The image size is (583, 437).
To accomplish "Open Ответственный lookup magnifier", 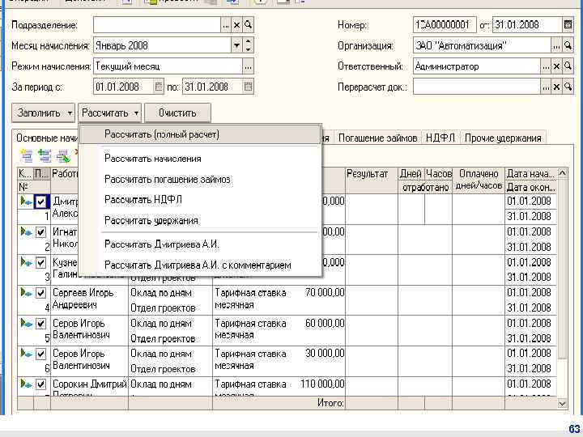I will [568, 66].
